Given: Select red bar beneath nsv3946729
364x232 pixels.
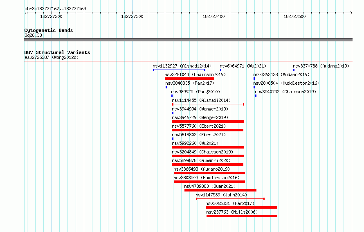Looking at the screenshot, I should 208,122.
